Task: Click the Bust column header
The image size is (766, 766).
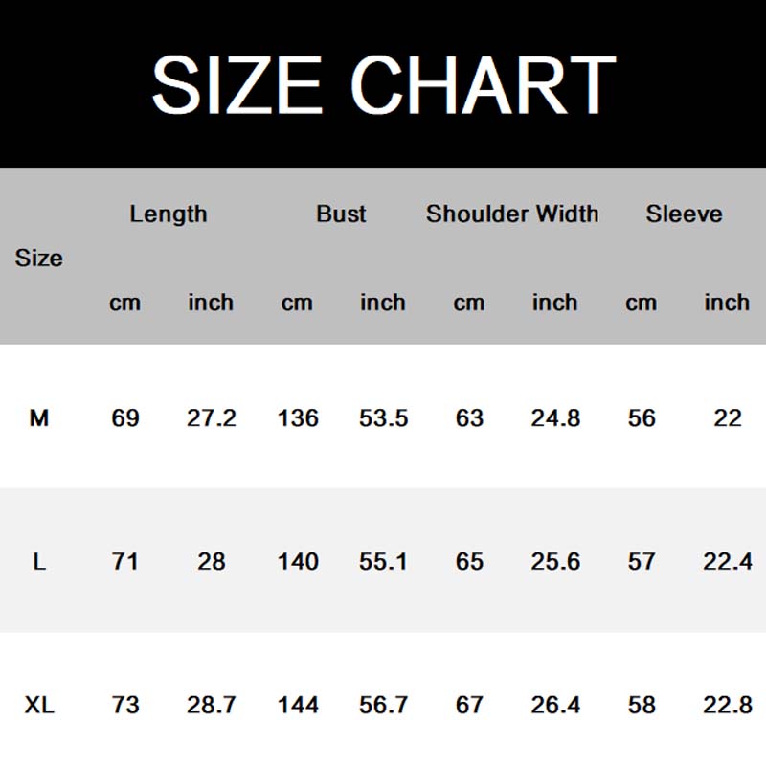Action: [341, 214]
